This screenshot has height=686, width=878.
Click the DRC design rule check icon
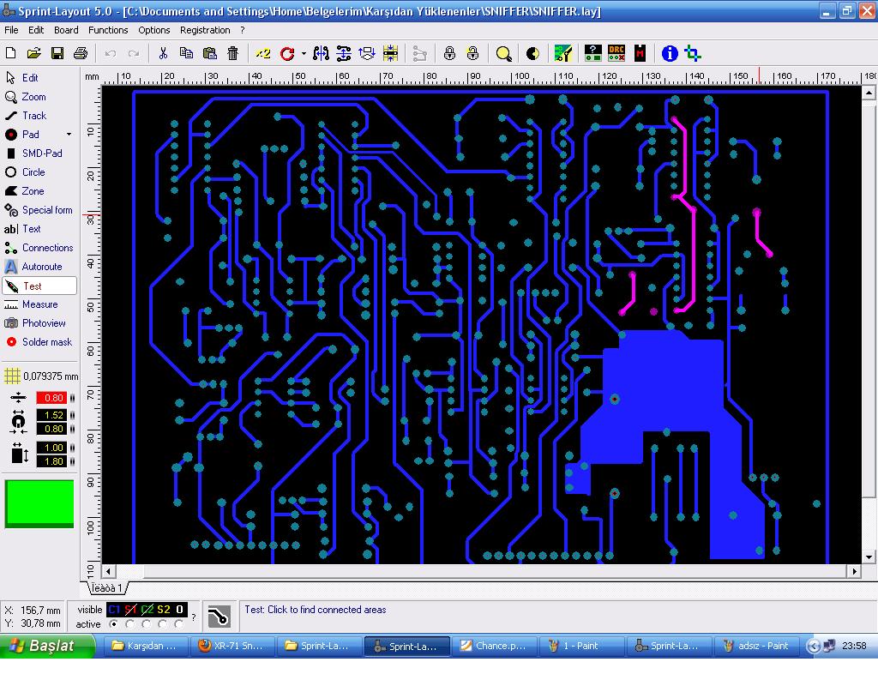click(x=616, y=54)
